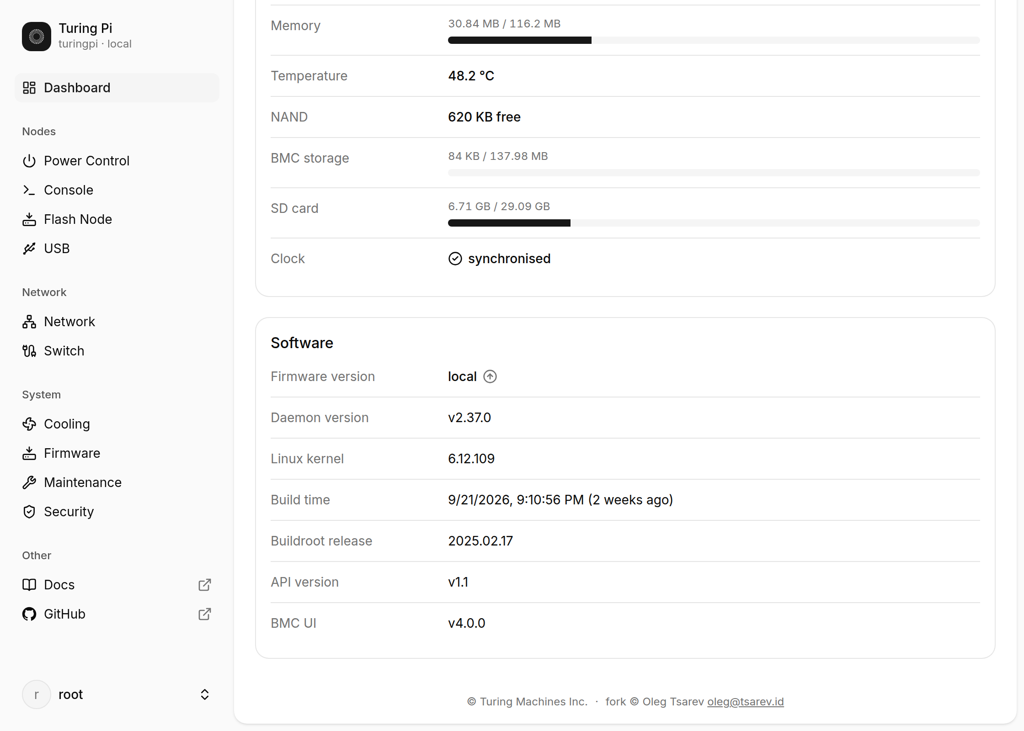This screenshot has width=1024, height=731.
Task: Click the Cooling fan icon
Action: click(x=29, y=424)
